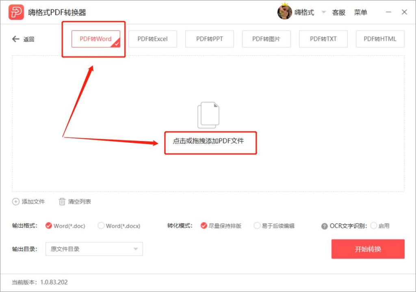This screenshot has height=292, width=416.
Task: Click the 嗨格式PDF转换器 app logo
Action: [16, 12]
